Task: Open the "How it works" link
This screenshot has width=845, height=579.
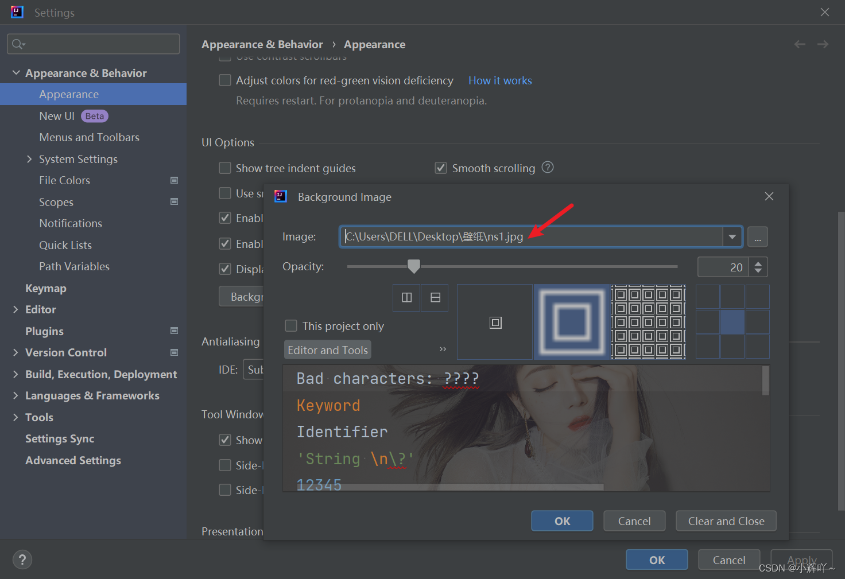Action: point(499,80)
